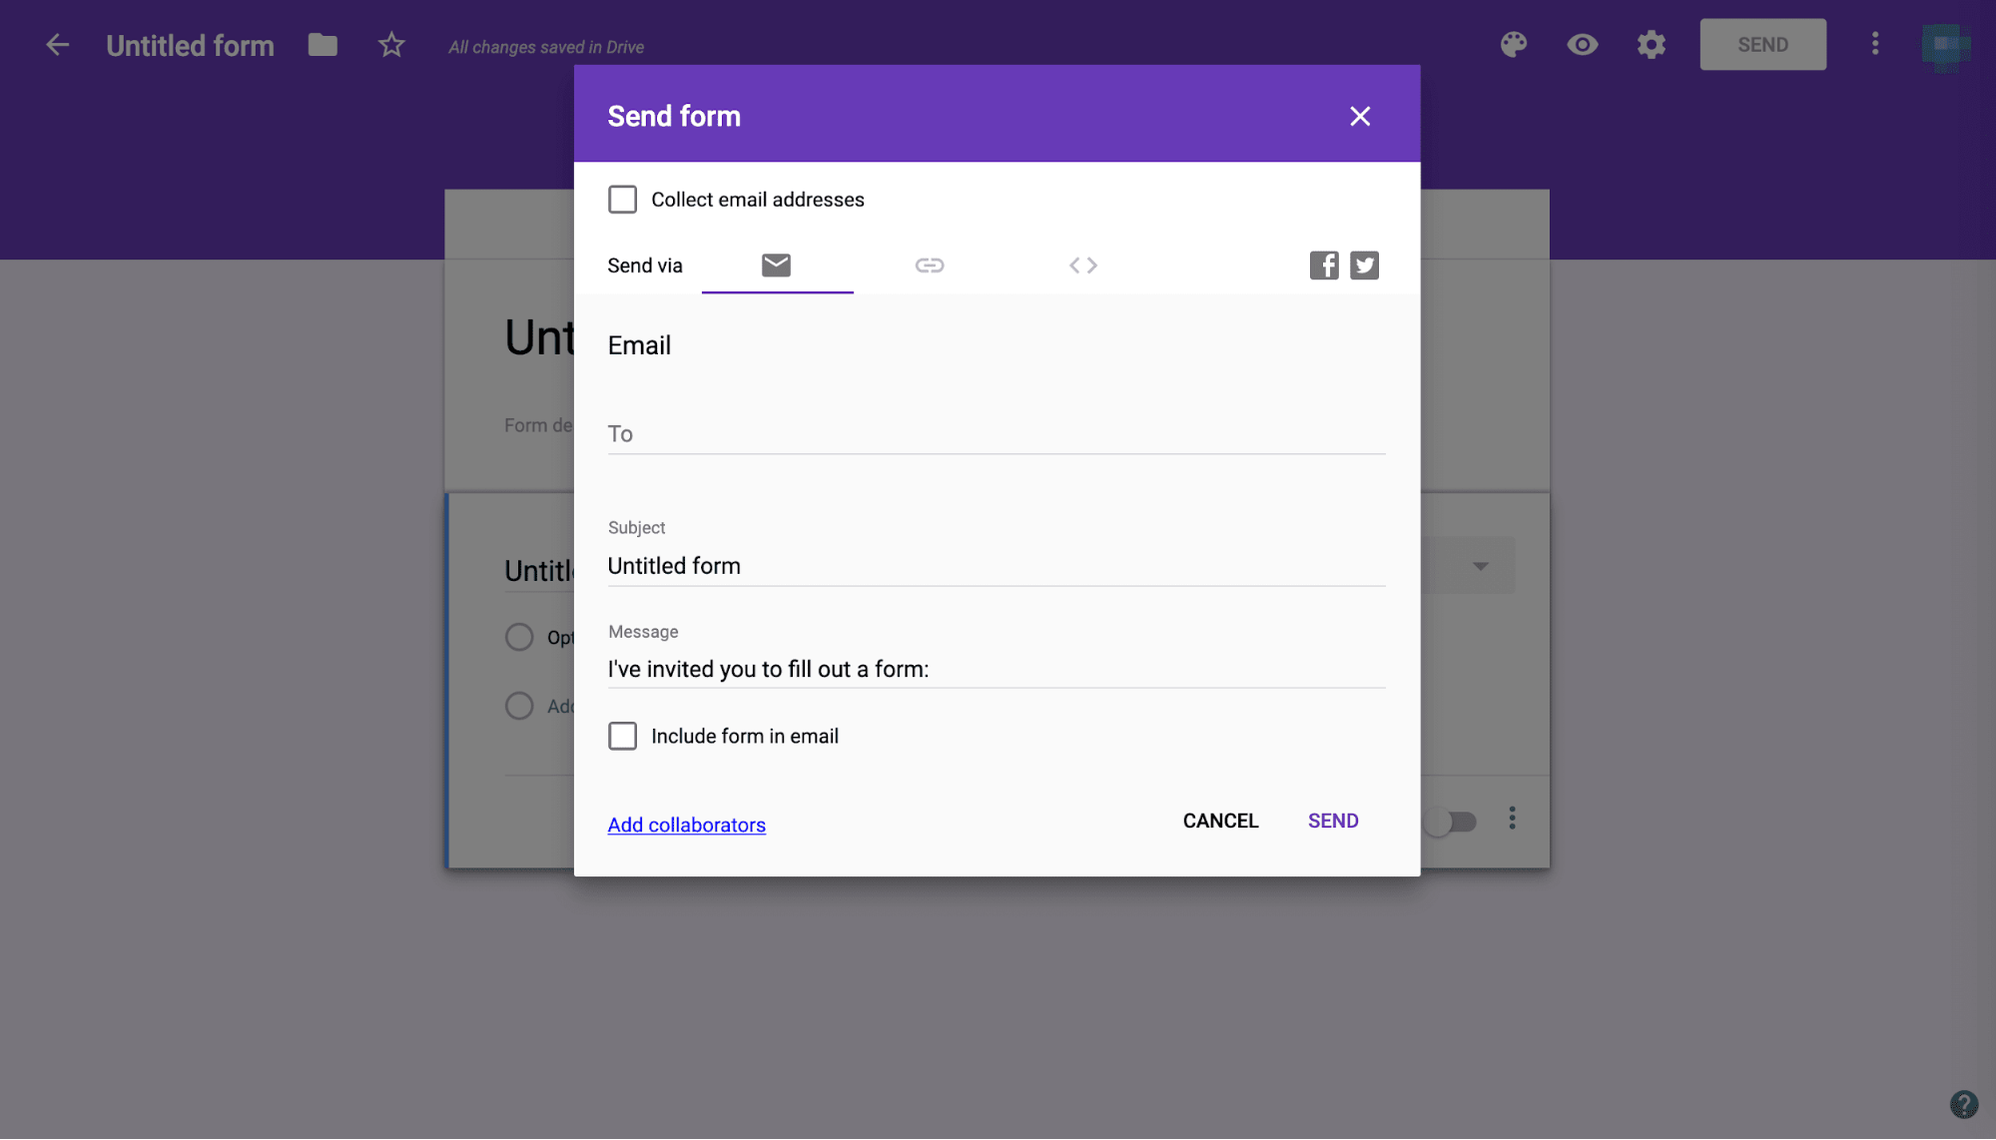The image size is (1996, 1140).
Task: Share form via Facebook icon
Action: pos(1324,265)
